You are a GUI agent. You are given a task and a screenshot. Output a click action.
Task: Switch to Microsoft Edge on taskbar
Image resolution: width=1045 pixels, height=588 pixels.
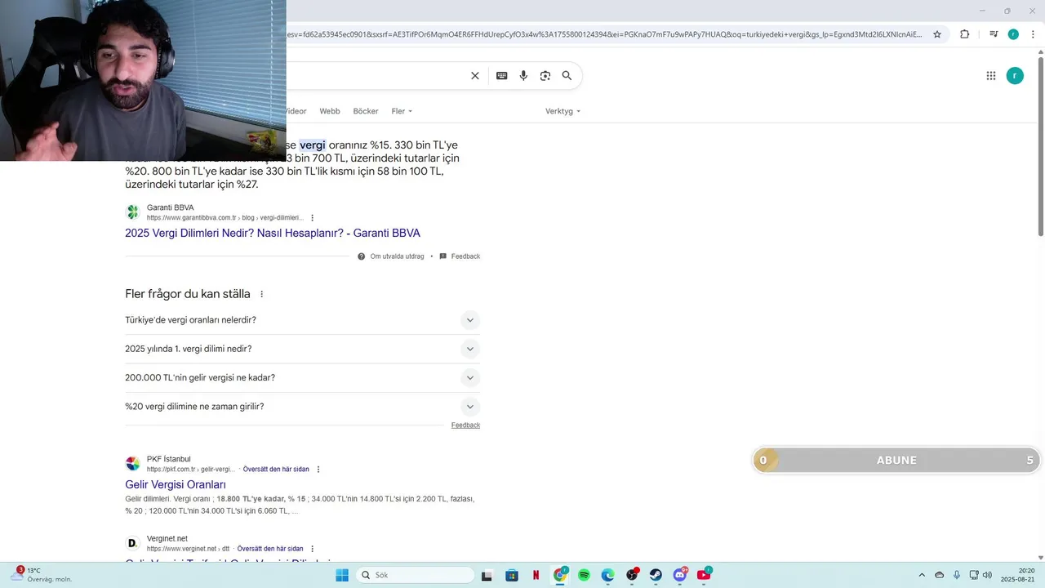point(607,575)
